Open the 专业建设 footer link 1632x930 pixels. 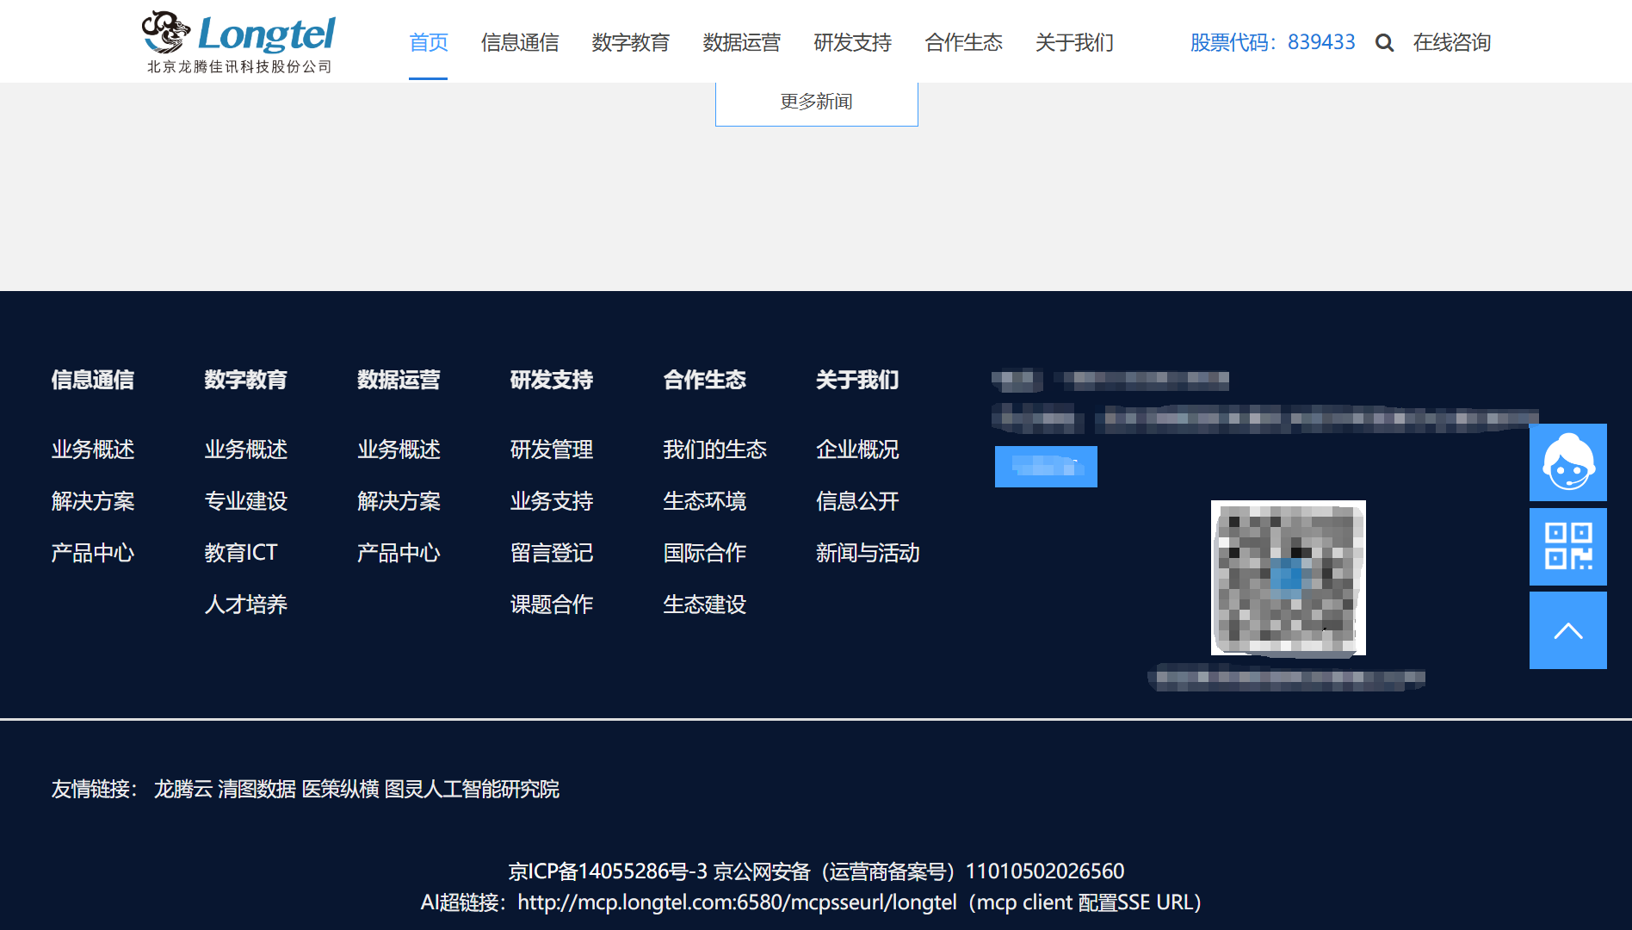pos(246,501)
